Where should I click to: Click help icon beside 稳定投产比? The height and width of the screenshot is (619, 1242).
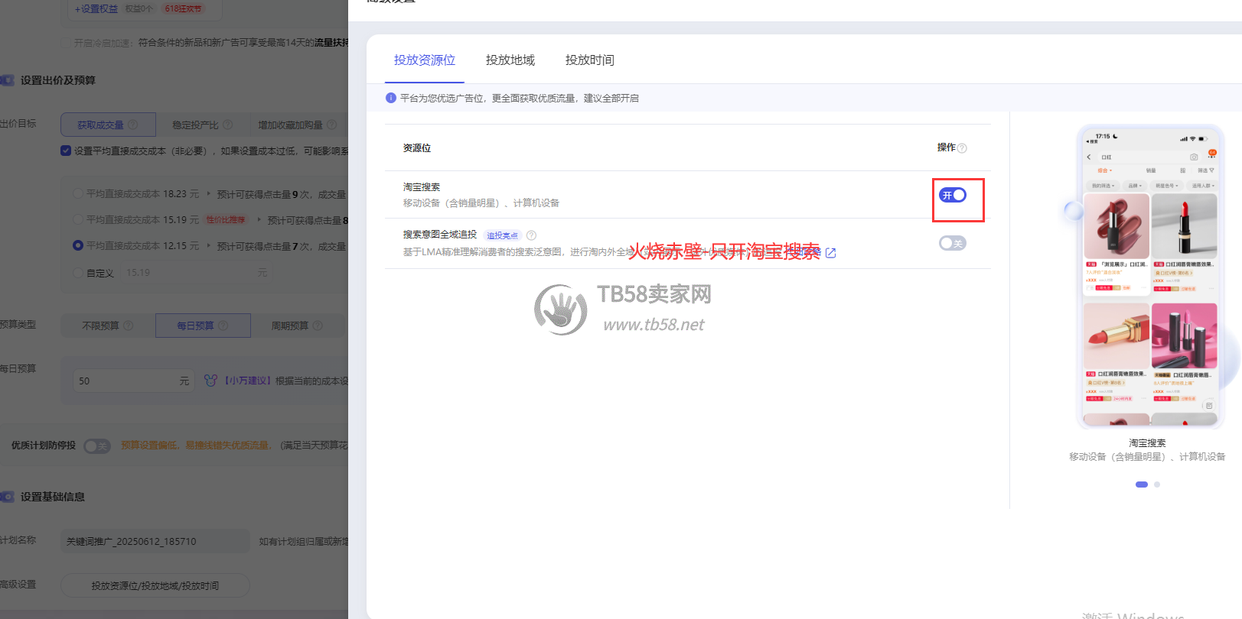228,125
